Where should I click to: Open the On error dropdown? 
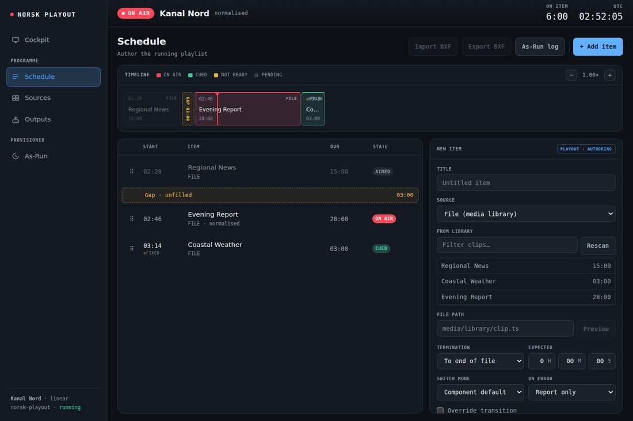(571, 392)
